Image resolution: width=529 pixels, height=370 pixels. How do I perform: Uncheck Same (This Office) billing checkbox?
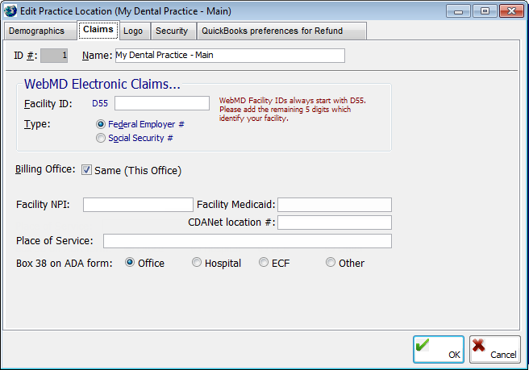point(86,170)
